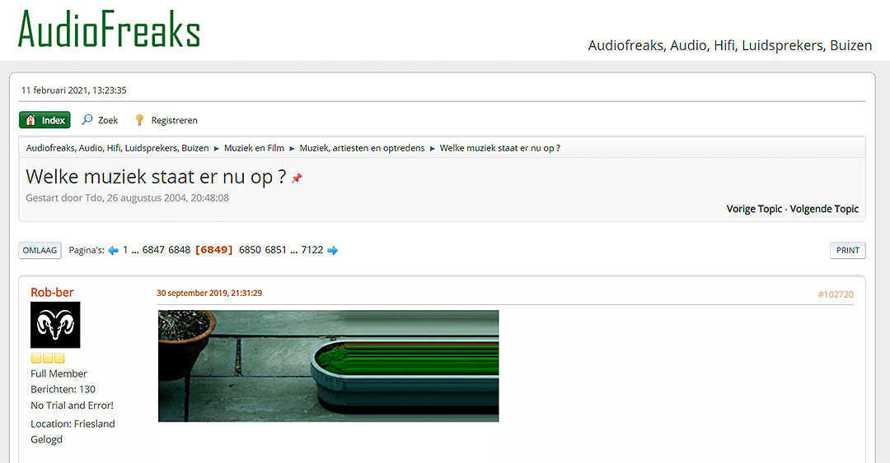Click the plant pot image thumbnail in post
Image resolution: width=890 pixels, height=463 pixels.
pyautogui.click(x=328, y=365)
